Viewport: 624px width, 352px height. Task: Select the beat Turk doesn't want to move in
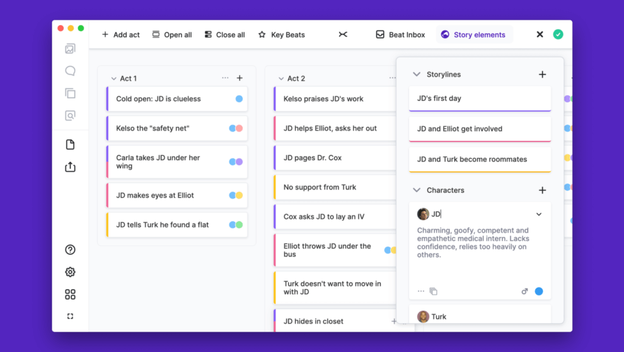point(335,288)
